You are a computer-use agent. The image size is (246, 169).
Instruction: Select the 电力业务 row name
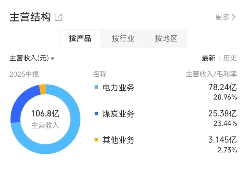click(118, 88)
